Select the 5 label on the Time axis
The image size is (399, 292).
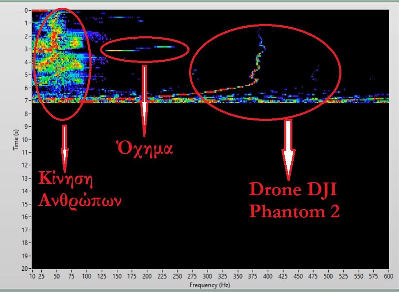26,75
